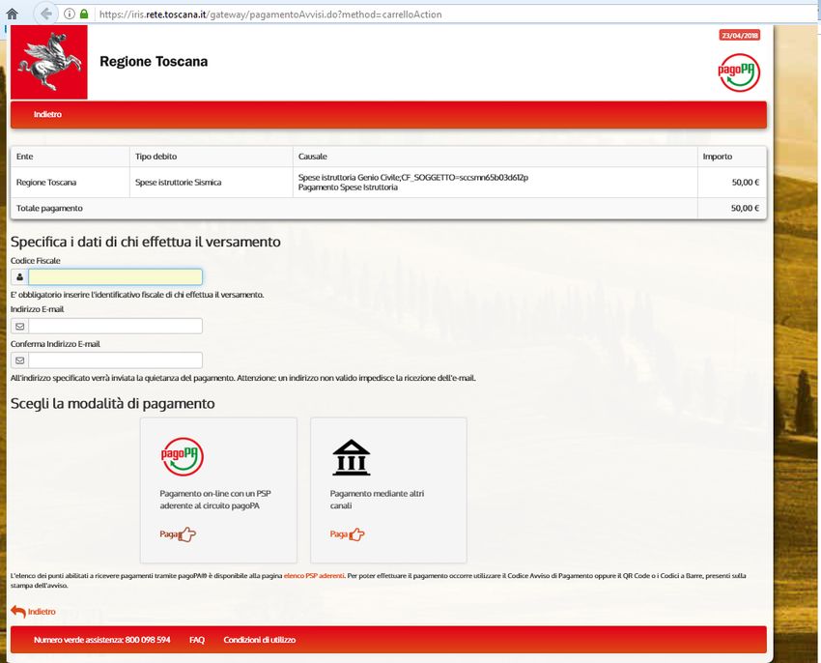Open Condizioni di utilizzo in footer

(x=259, y=640)
